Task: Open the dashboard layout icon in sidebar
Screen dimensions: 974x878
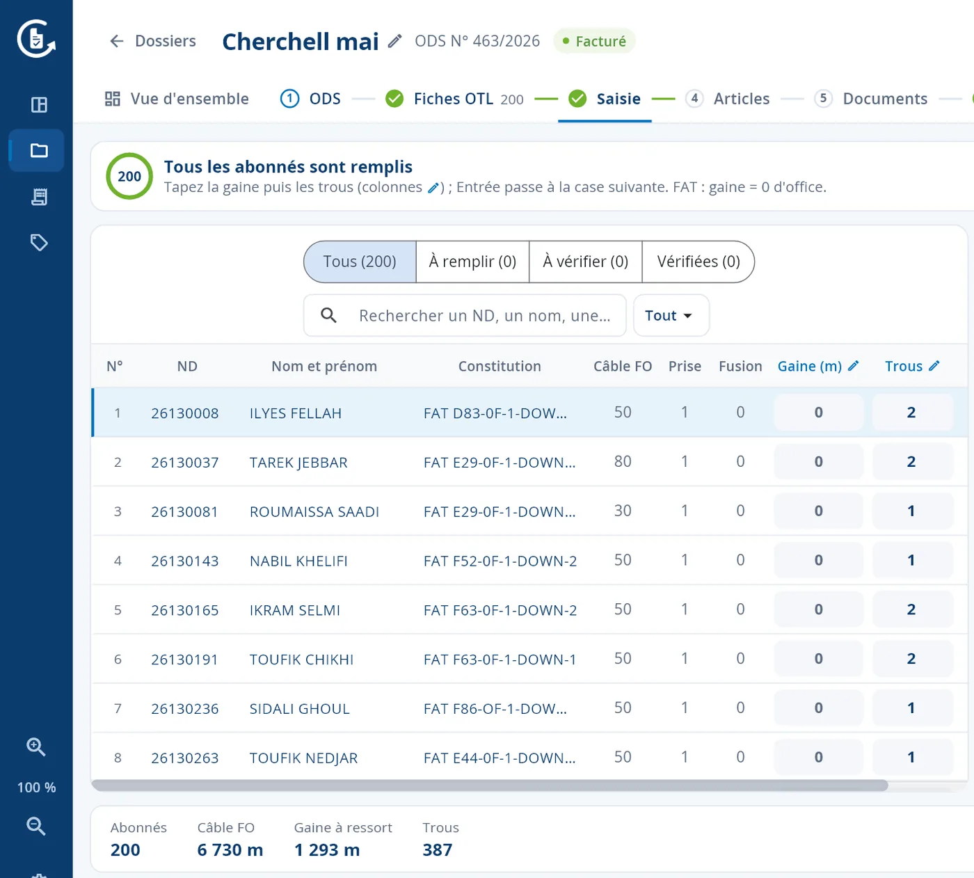Action: 39,105
